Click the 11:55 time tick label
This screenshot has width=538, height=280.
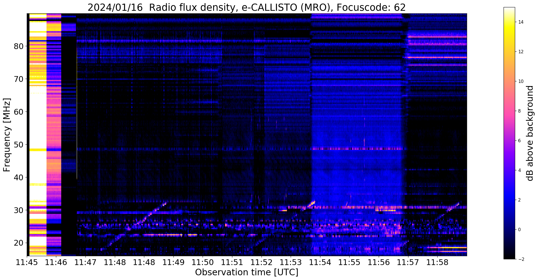pyautogui.click(x=349, y=262)
